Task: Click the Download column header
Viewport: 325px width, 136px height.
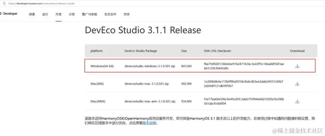Action: point(297,51)
